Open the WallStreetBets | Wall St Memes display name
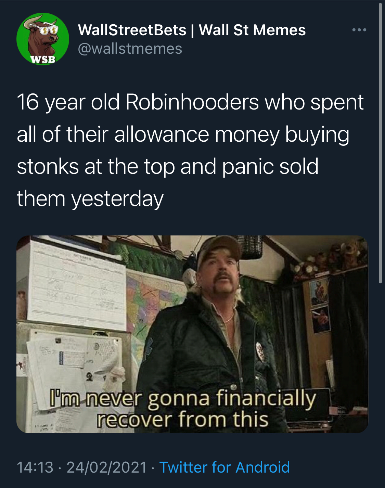This screenshot has width=385, height=488. point(192,30)
